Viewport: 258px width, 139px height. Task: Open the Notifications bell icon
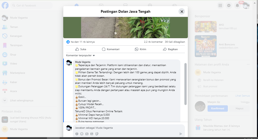click(x=237, y=5)
